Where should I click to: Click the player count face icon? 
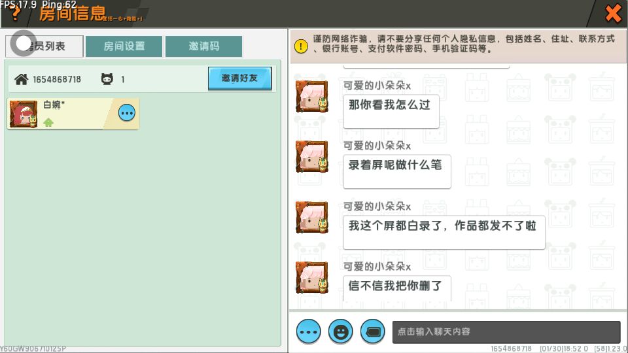click(x=107, y=79)
